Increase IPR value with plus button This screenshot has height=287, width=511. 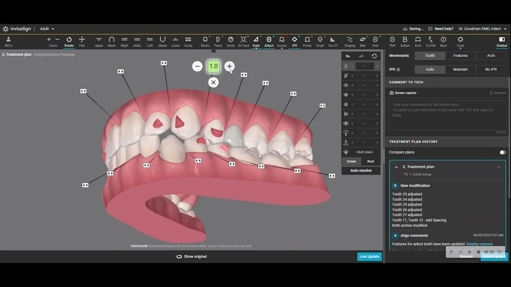(x=229, y=67)
